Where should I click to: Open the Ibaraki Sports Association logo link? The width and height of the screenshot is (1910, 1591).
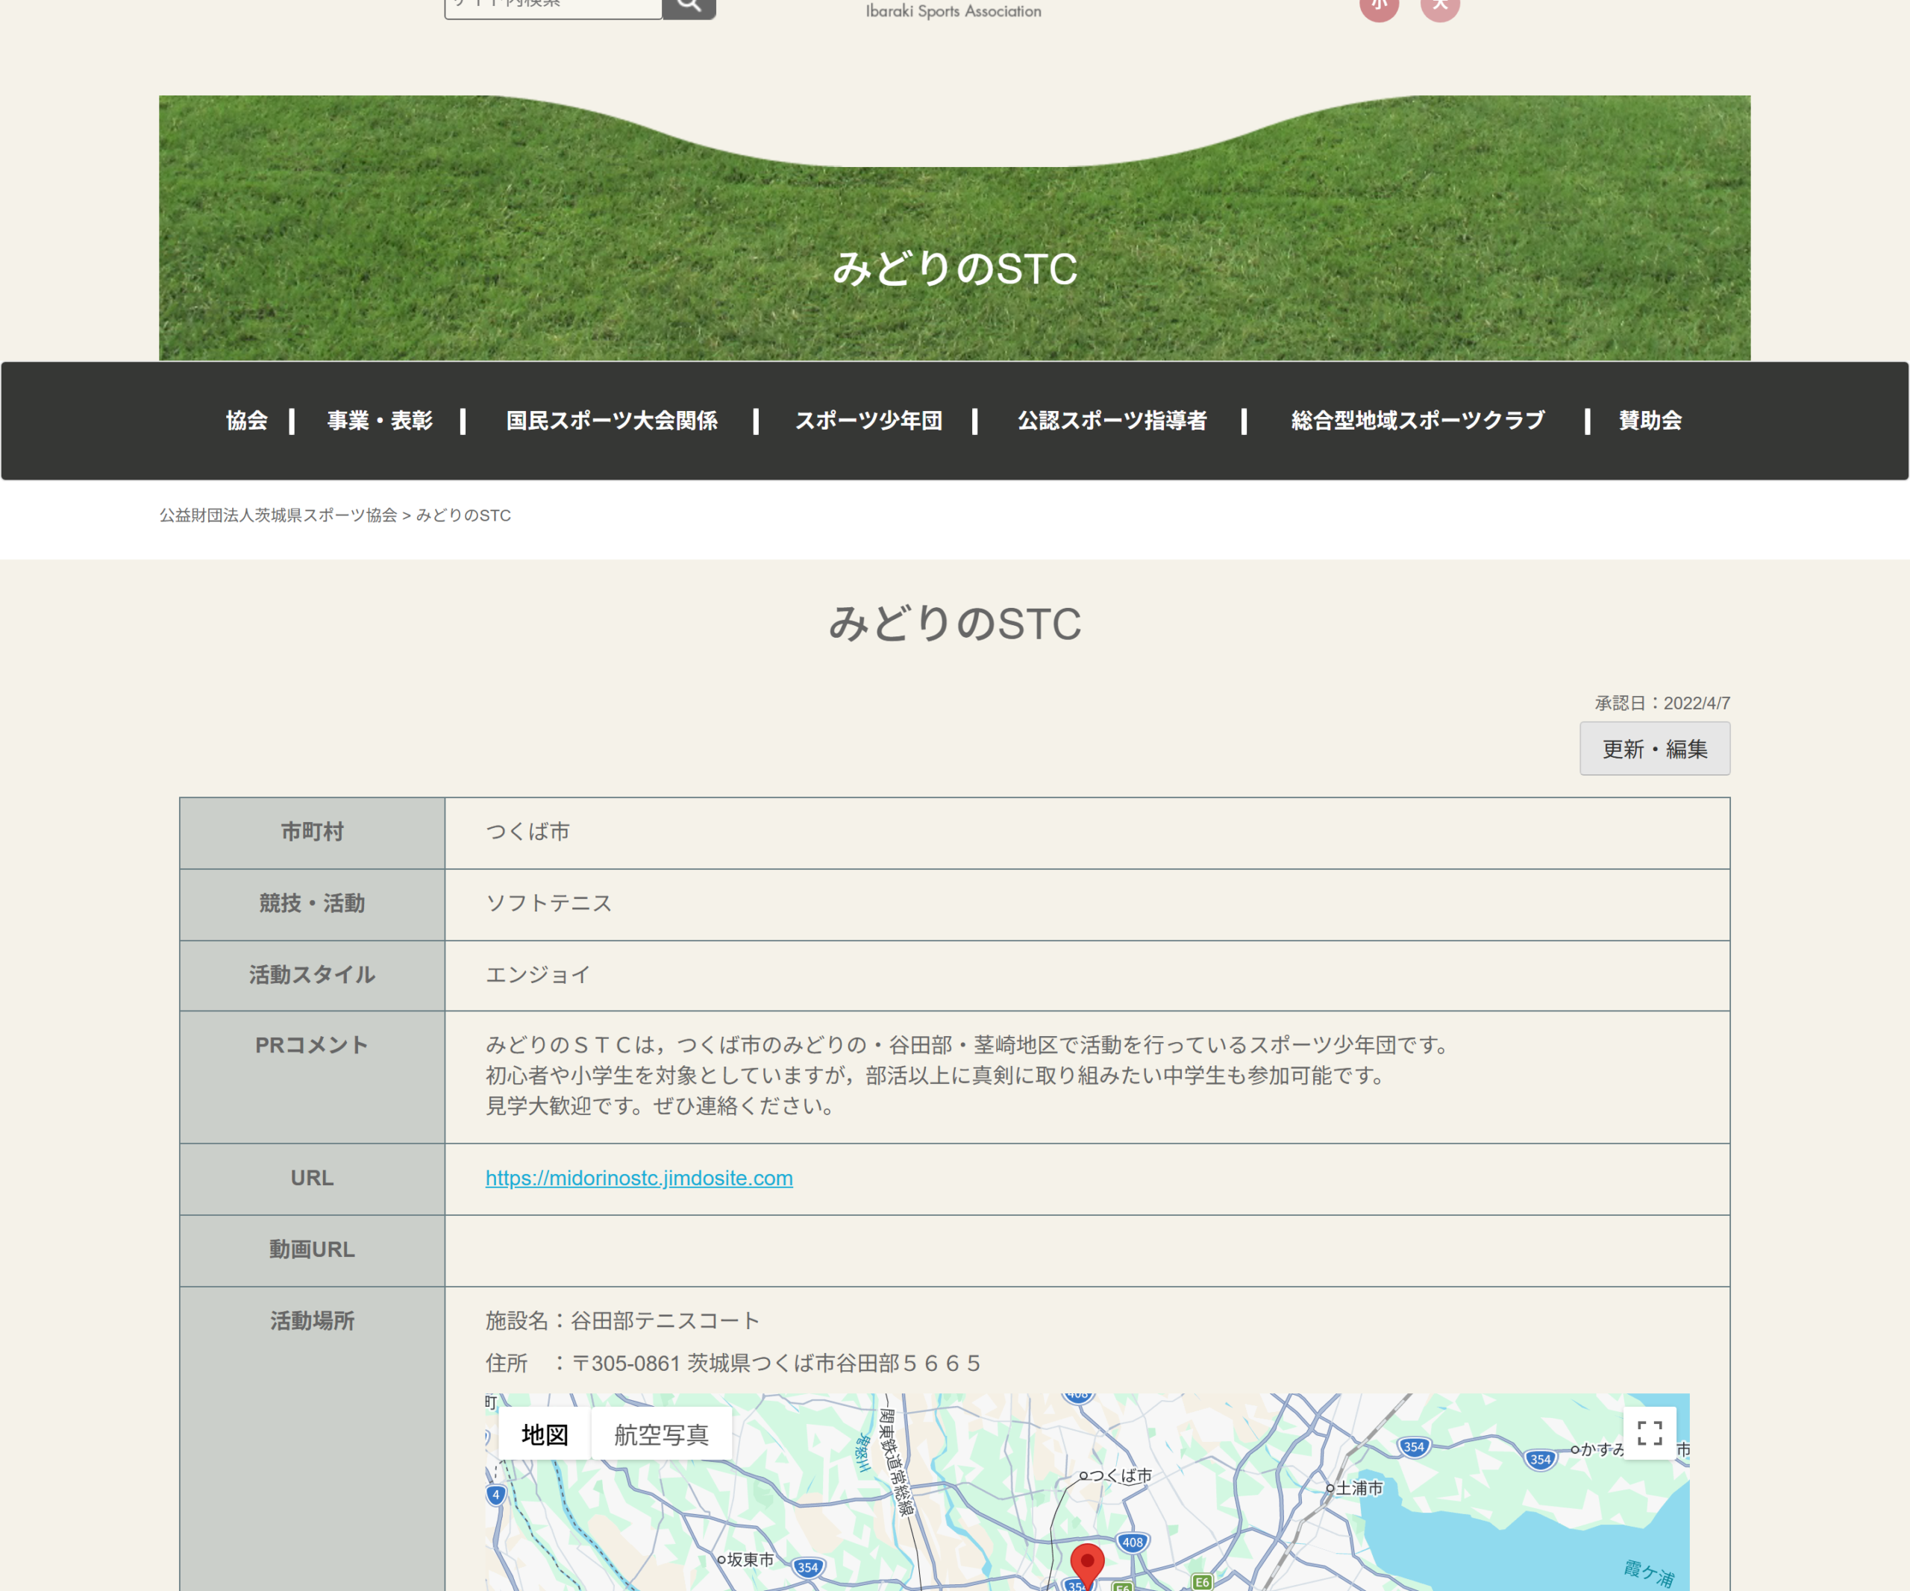click(954, 11)
